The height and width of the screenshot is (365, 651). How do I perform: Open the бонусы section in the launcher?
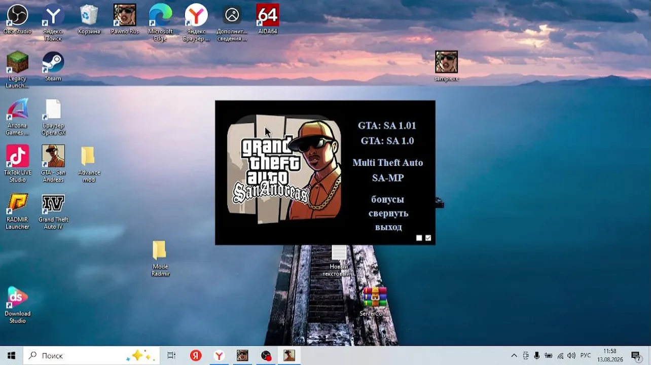pyautogui.click(x=387, y=199)
